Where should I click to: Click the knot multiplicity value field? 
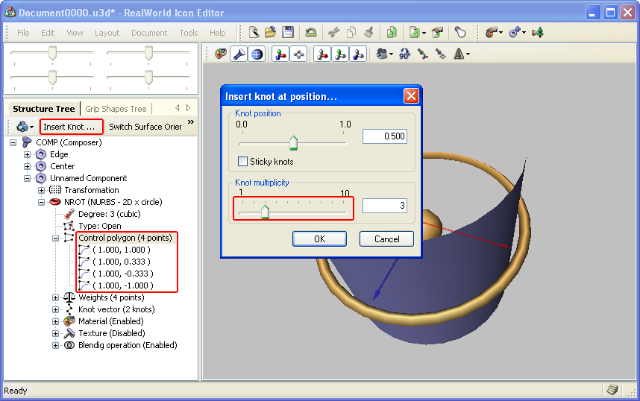click(x=384, y=206)
